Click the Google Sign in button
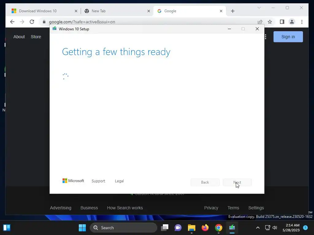Screen dimensions: 314x235 (x=288, y=37)
